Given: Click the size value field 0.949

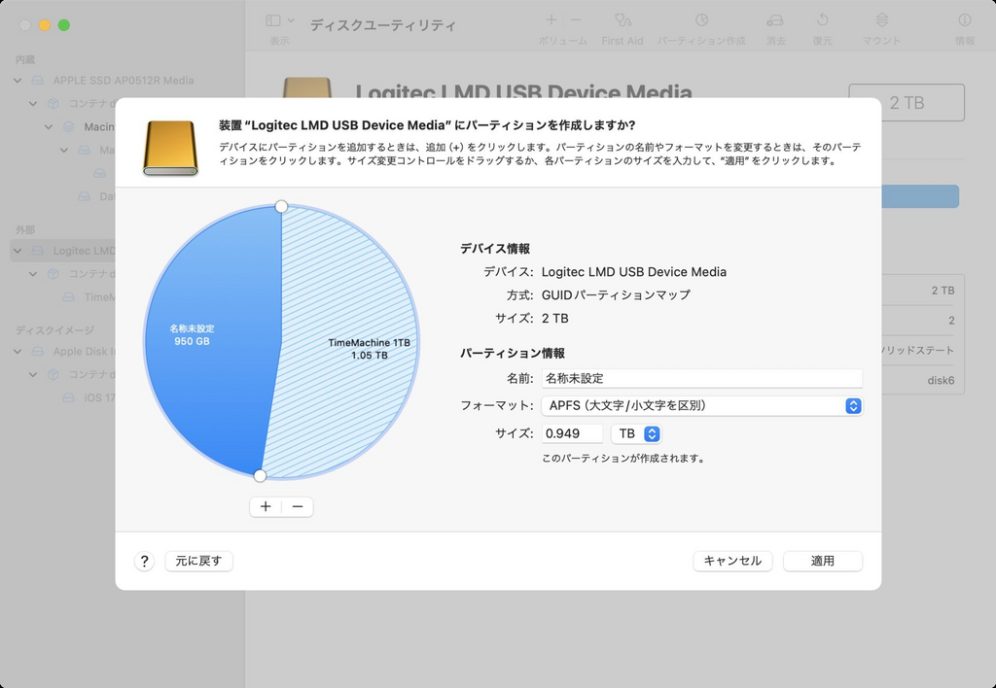Looking at the screenshot, I should pyautogui.click(x=572, y=433).
